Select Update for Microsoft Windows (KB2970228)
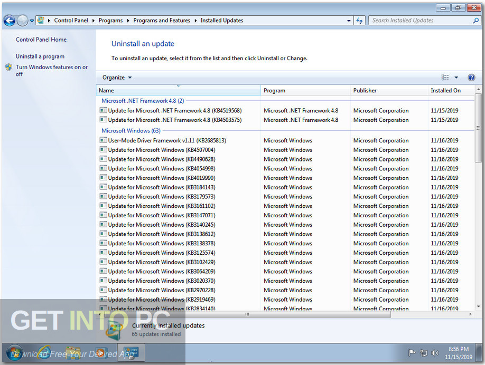Image resolution: width=485 pixels, height=365 pixels. (162, 290)
